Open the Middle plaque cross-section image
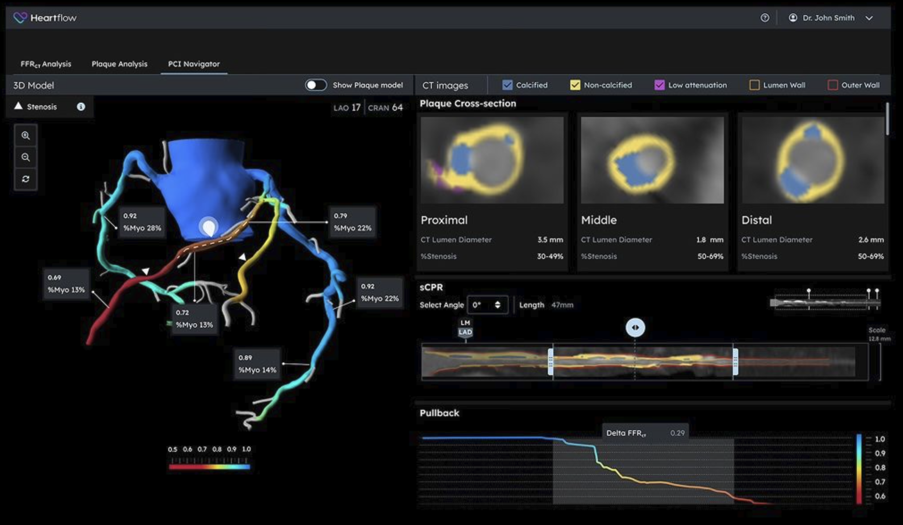 [652, 160]
